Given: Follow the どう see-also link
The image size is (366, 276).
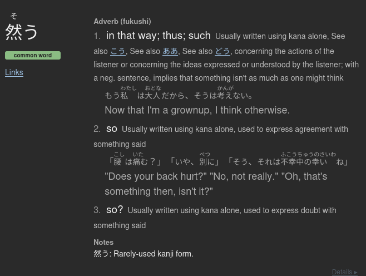Looking at the screenshot, I should coord(222,51).
